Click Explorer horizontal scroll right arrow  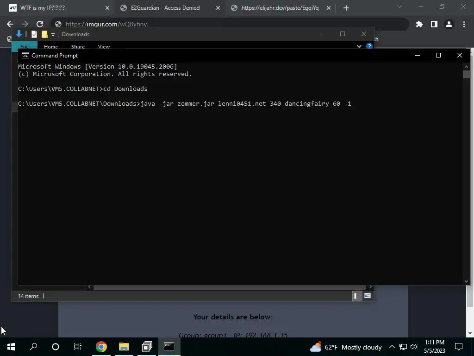(370, 287)
